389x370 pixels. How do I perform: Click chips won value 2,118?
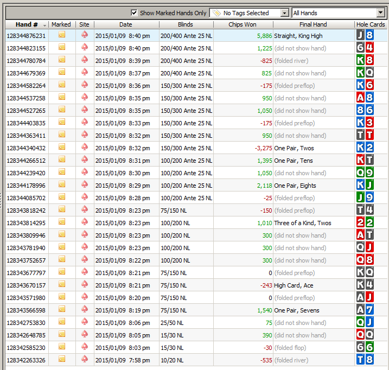pyautogui.click(x=264, y=186)
